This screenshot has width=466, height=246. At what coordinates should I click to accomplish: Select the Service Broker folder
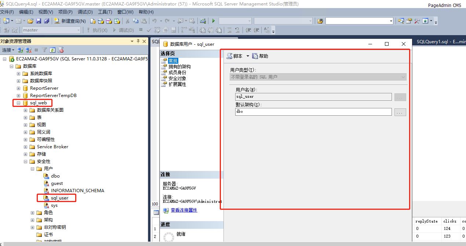pyautogui.click(x=52, y=147)
